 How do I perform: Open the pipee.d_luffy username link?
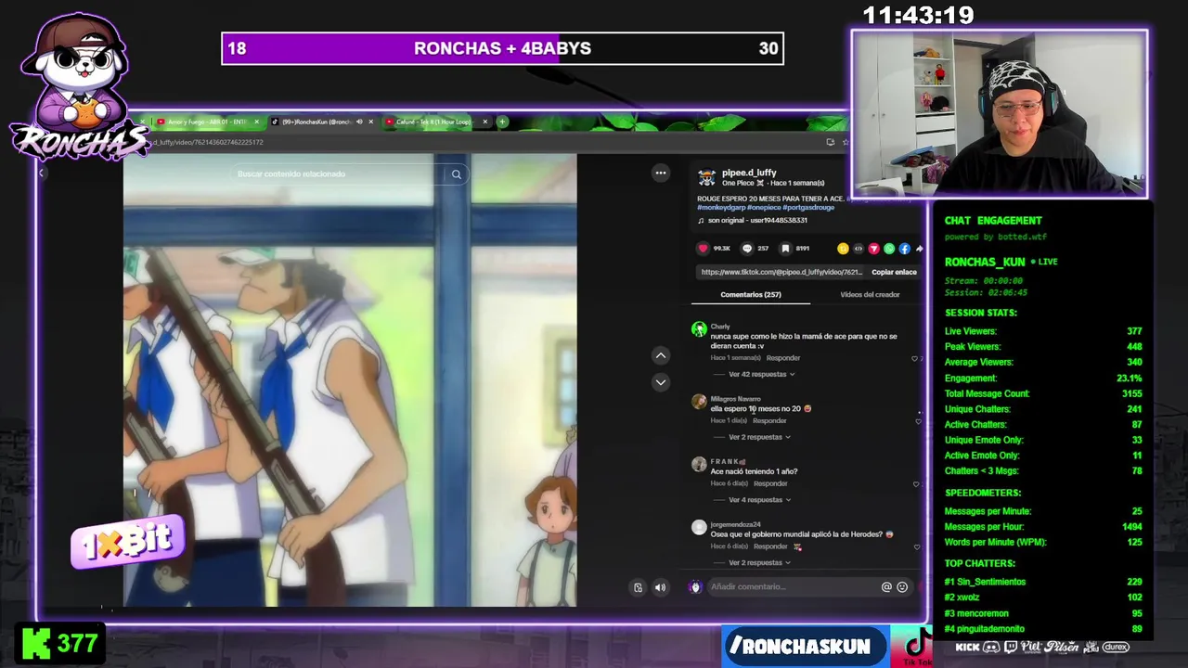click(749, 173)
